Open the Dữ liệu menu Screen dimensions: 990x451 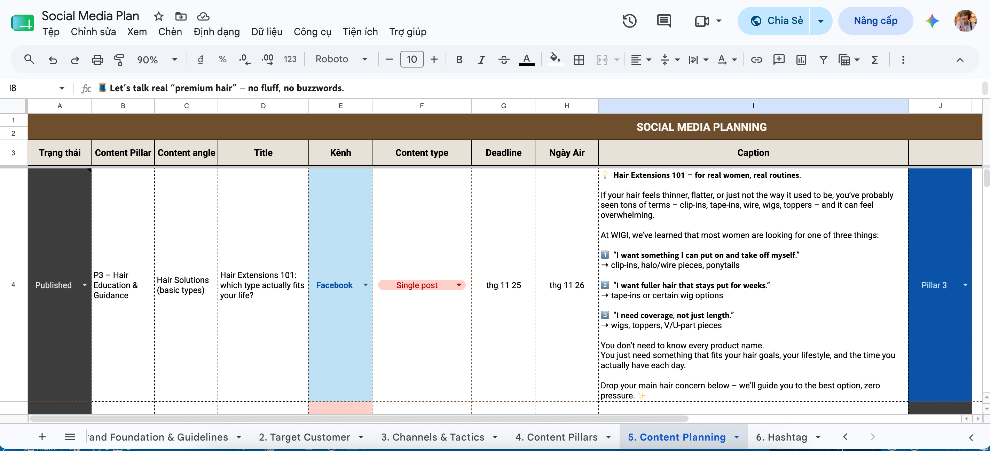[267, 32]
